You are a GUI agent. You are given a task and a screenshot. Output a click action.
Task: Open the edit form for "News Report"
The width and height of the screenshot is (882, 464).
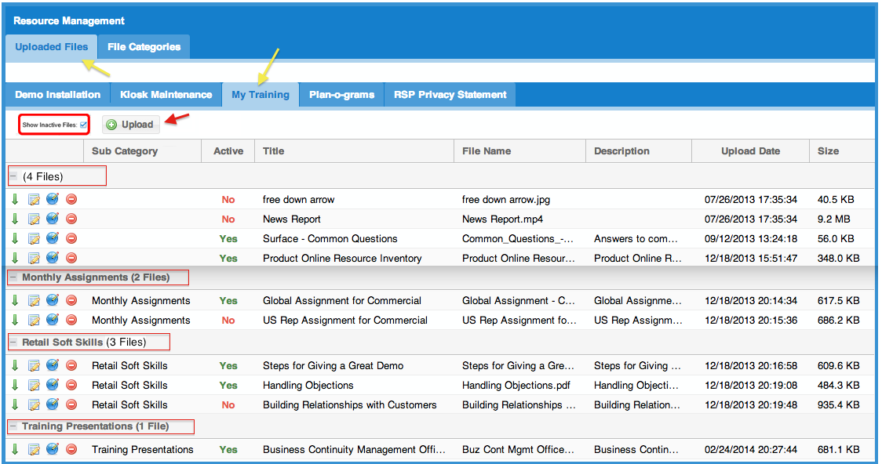(x=34, y=219)
